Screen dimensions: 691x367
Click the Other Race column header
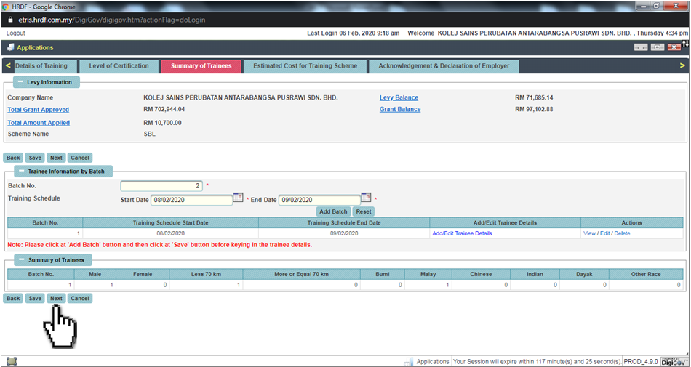pos(646,274)
